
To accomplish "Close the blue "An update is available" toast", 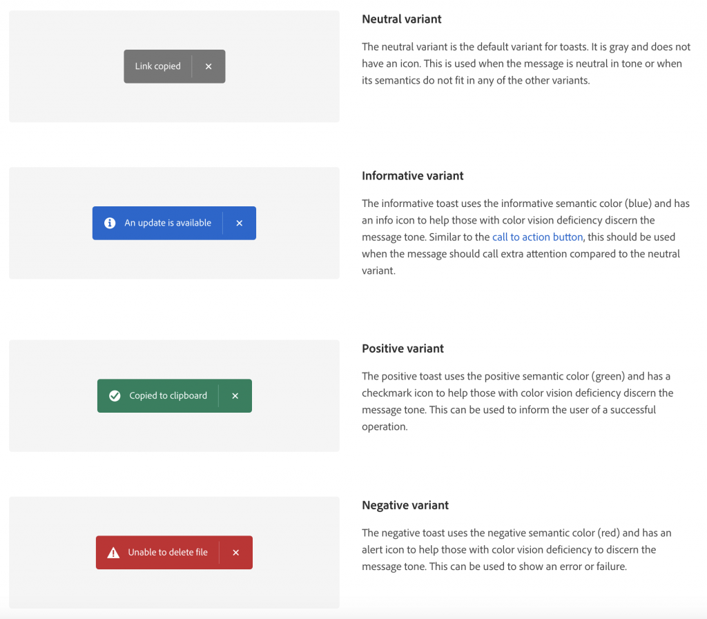I will pyautogui.click(x=240, y=223).
